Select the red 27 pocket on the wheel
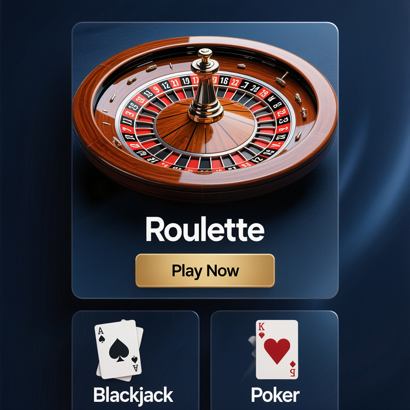 pos(235,83)
